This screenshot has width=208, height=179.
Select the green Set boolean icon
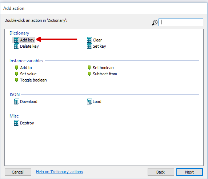89,68
